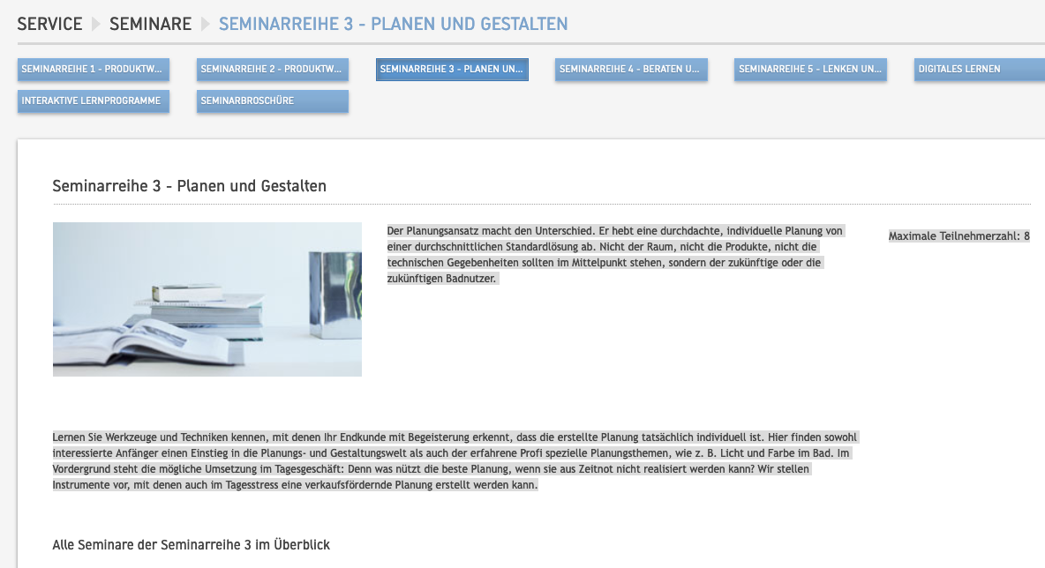Click the heading Seminarreihe 3 - Planen und Gestalten
This screenshot has width=1045, height=568.
coord(189,186)
